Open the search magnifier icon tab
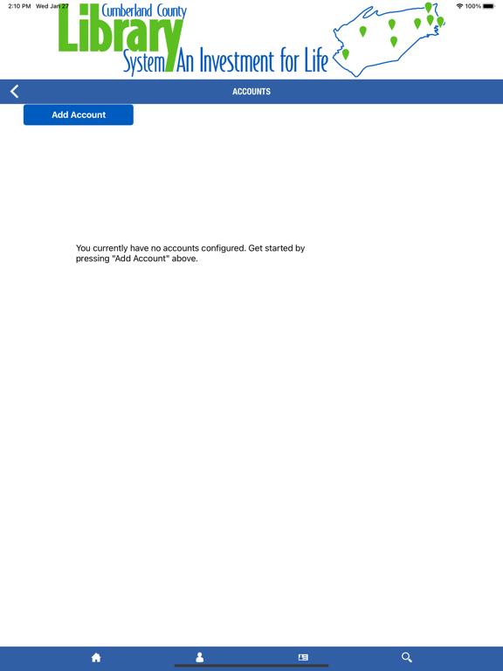The width and height of the screenshot is (503, 671). 407,657
